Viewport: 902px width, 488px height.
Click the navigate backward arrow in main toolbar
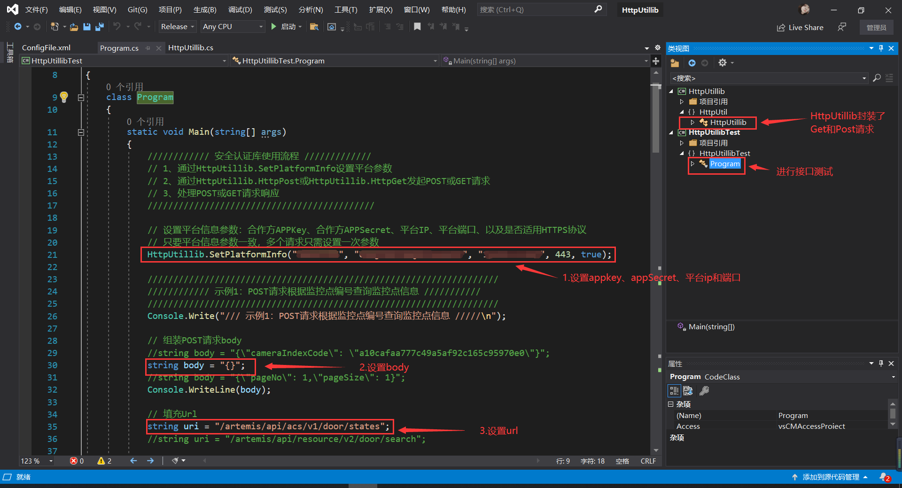point(18,27)
